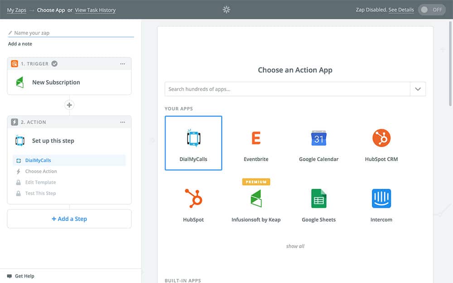Open the app search dropdown arrow

coord(418,89)
